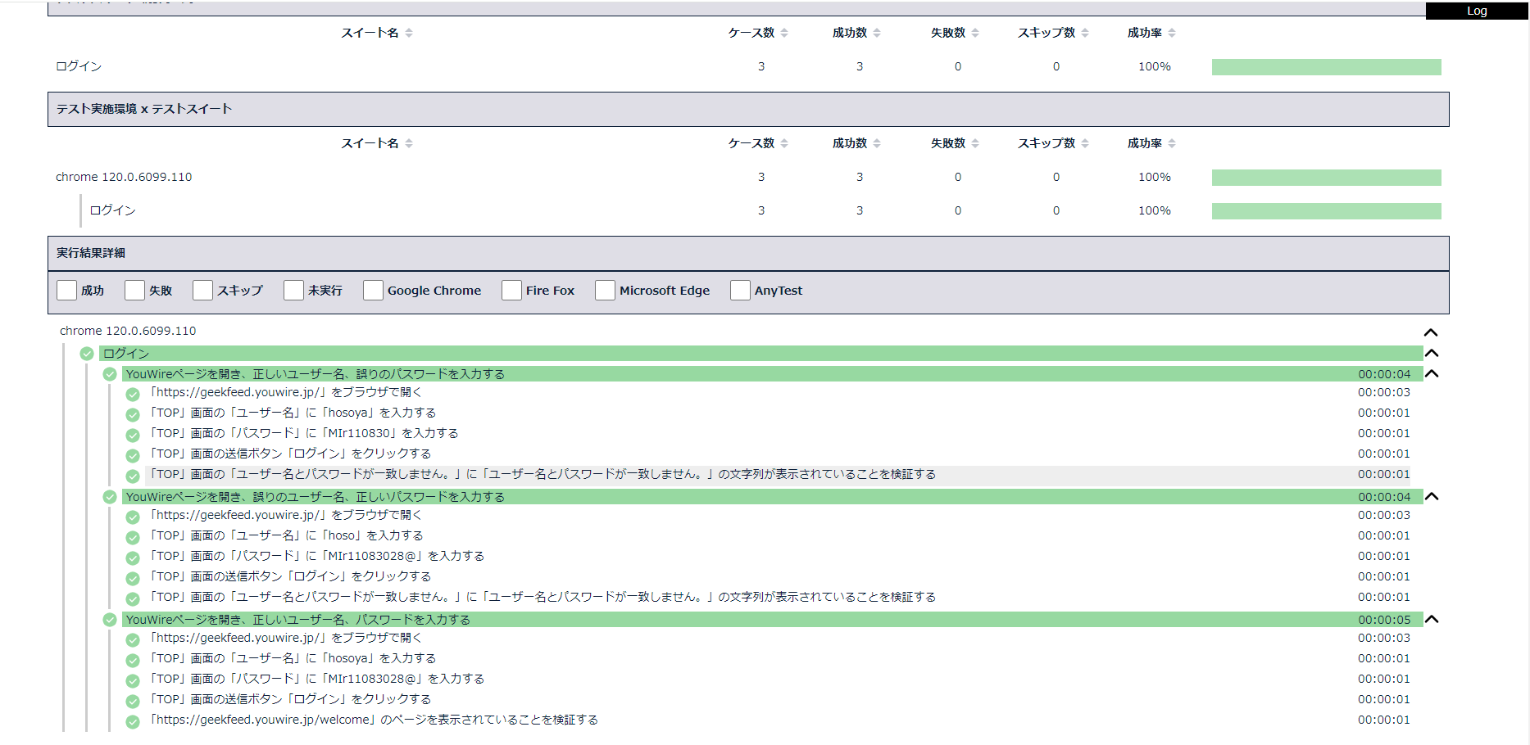Check the Microsoft Edge filter box
The width and height of the screenshot is (1530, 745).
pos(606,291)
